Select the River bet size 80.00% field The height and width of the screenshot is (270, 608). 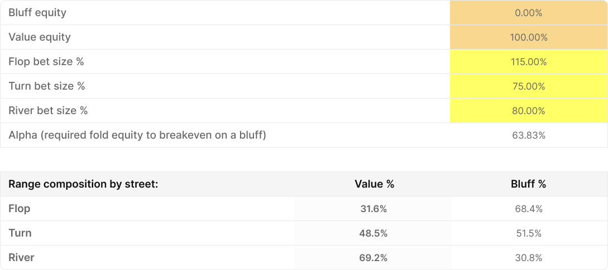pyautogui.click(x=528, y=111)
